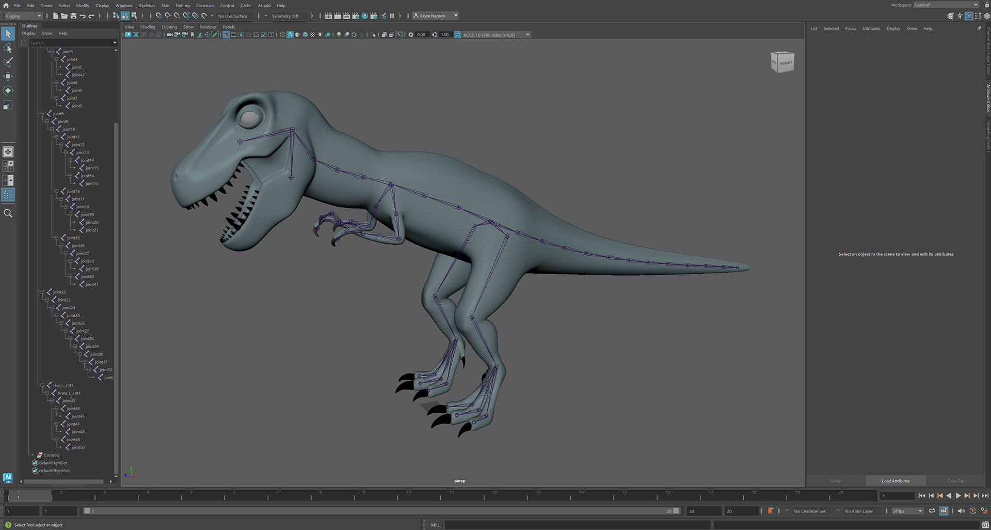Screen dimensions: 991x530
Task: Open the Rigging menu set dropdown
Action: click(23, 16)
